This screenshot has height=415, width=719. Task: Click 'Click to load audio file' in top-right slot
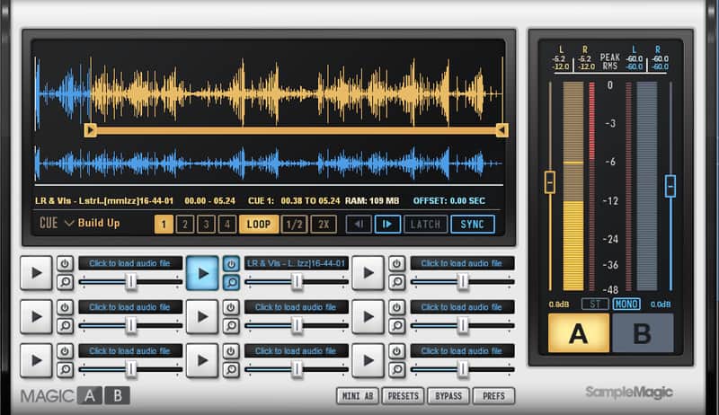462,263
